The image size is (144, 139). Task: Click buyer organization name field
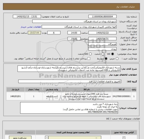pyautogui.click(x=74, y=21)
